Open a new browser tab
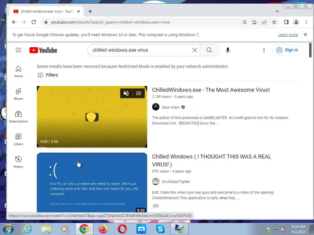This screenshot has height=235, width=314. click(x=90, y=11)
